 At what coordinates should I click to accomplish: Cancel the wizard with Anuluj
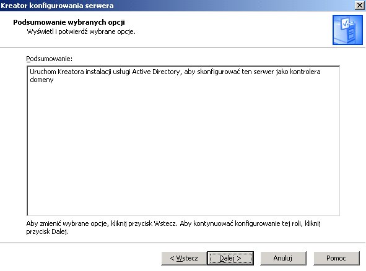[283, 258]
